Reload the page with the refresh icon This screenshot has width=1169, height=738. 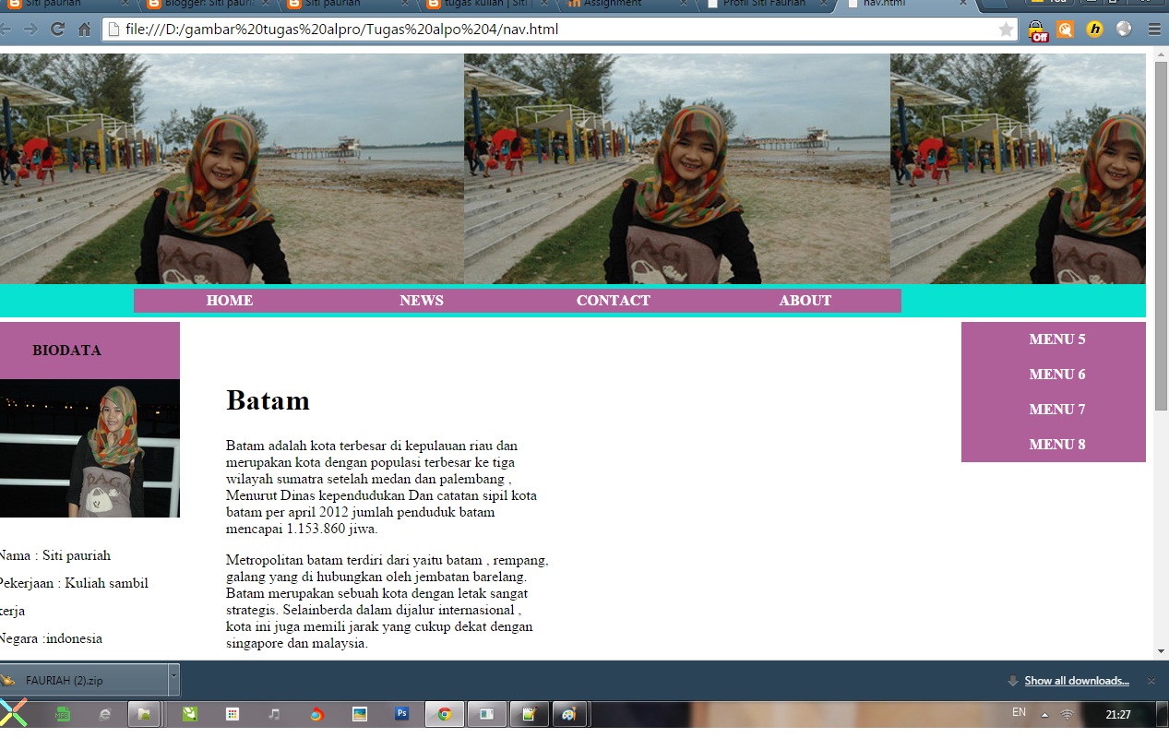[x=57, y=30]
